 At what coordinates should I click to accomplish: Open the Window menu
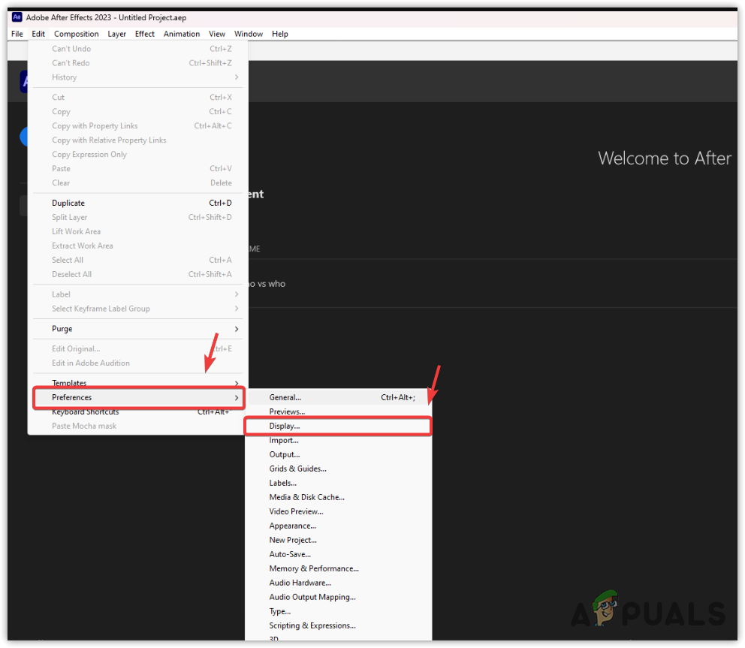click(249, 34)
